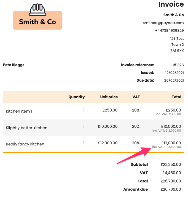Select the Slightly better kitchen line item
Image resolution: width=188 pixels, height=199 pixels.
[x=26, y=128]
